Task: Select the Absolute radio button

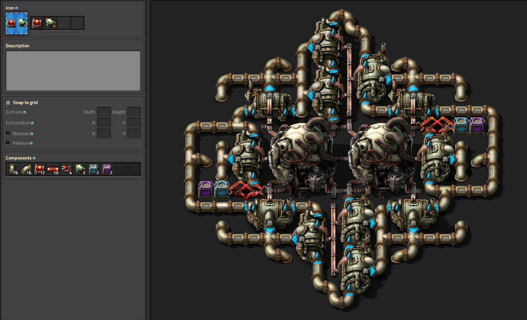Action: [8, 133]
